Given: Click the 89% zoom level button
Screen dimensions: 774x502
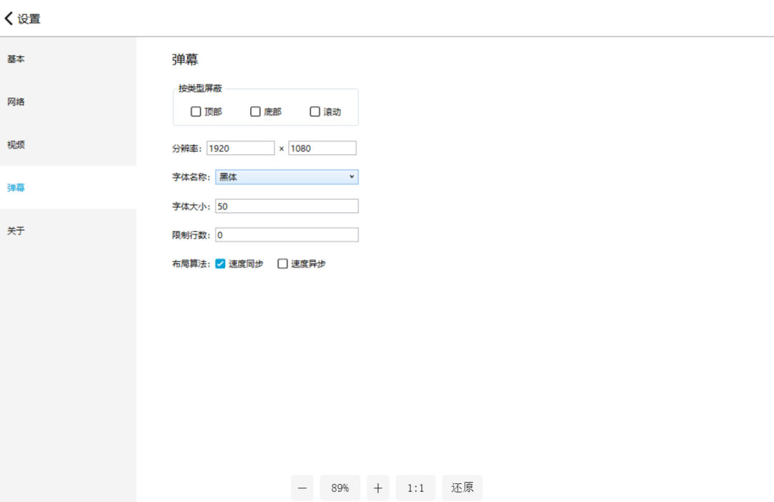Looking at the screenshot, I should pos(340,488).
